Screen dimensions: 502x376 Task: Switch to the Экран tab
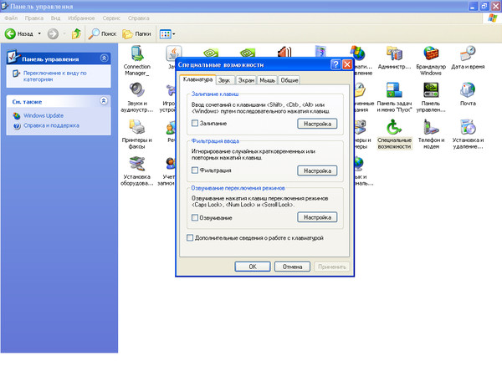tap(246, 80)
